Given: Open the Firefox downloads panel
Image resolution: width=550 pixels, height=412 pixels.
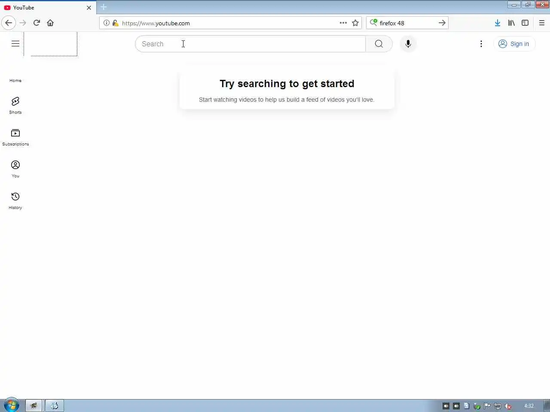Looking at the screenshot, I should pos(497,23).
